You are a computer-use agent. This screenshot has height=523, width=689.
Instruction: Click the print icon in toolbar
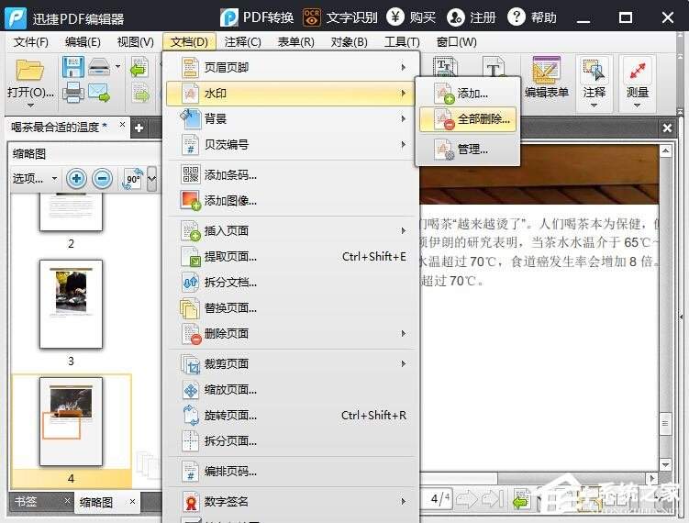coord(73,93)
